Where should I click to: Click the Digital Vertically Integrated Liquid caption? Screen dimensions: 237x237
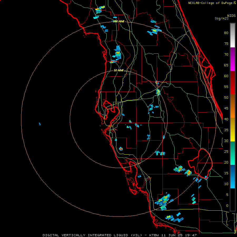click(119, 235)
